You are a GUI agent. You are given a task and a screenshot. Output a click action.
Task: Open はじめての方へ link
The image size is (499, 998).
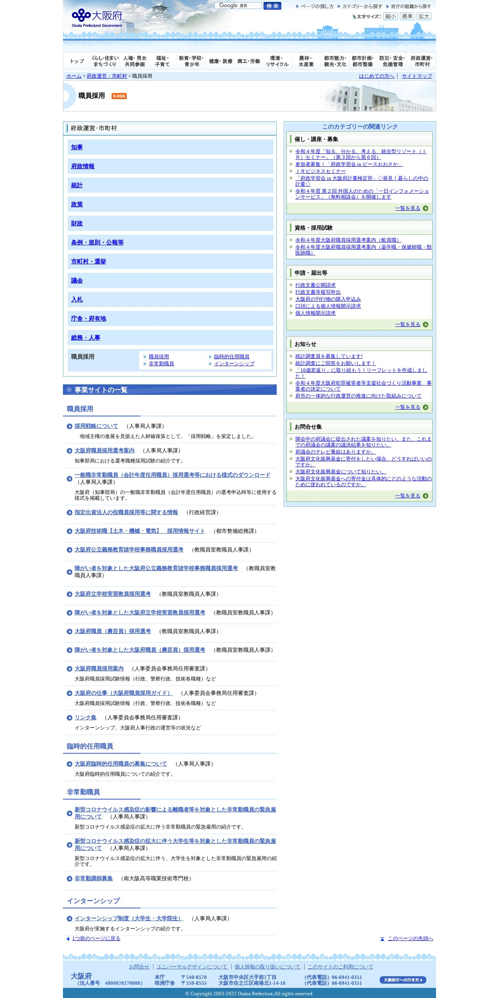tap(377, 76)
